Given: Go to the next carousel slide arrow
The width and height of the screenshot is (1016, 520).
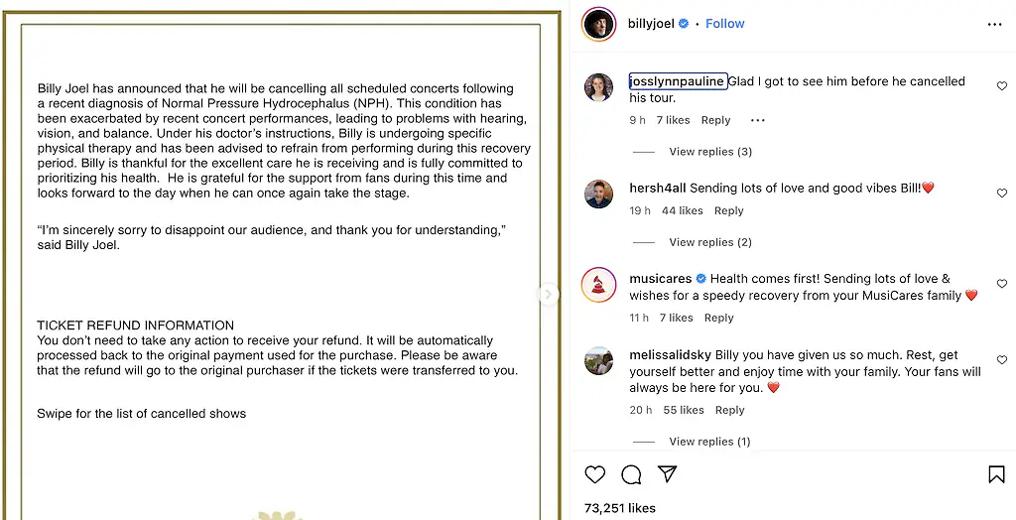Looking at the screenshot, I should point(549,294).
